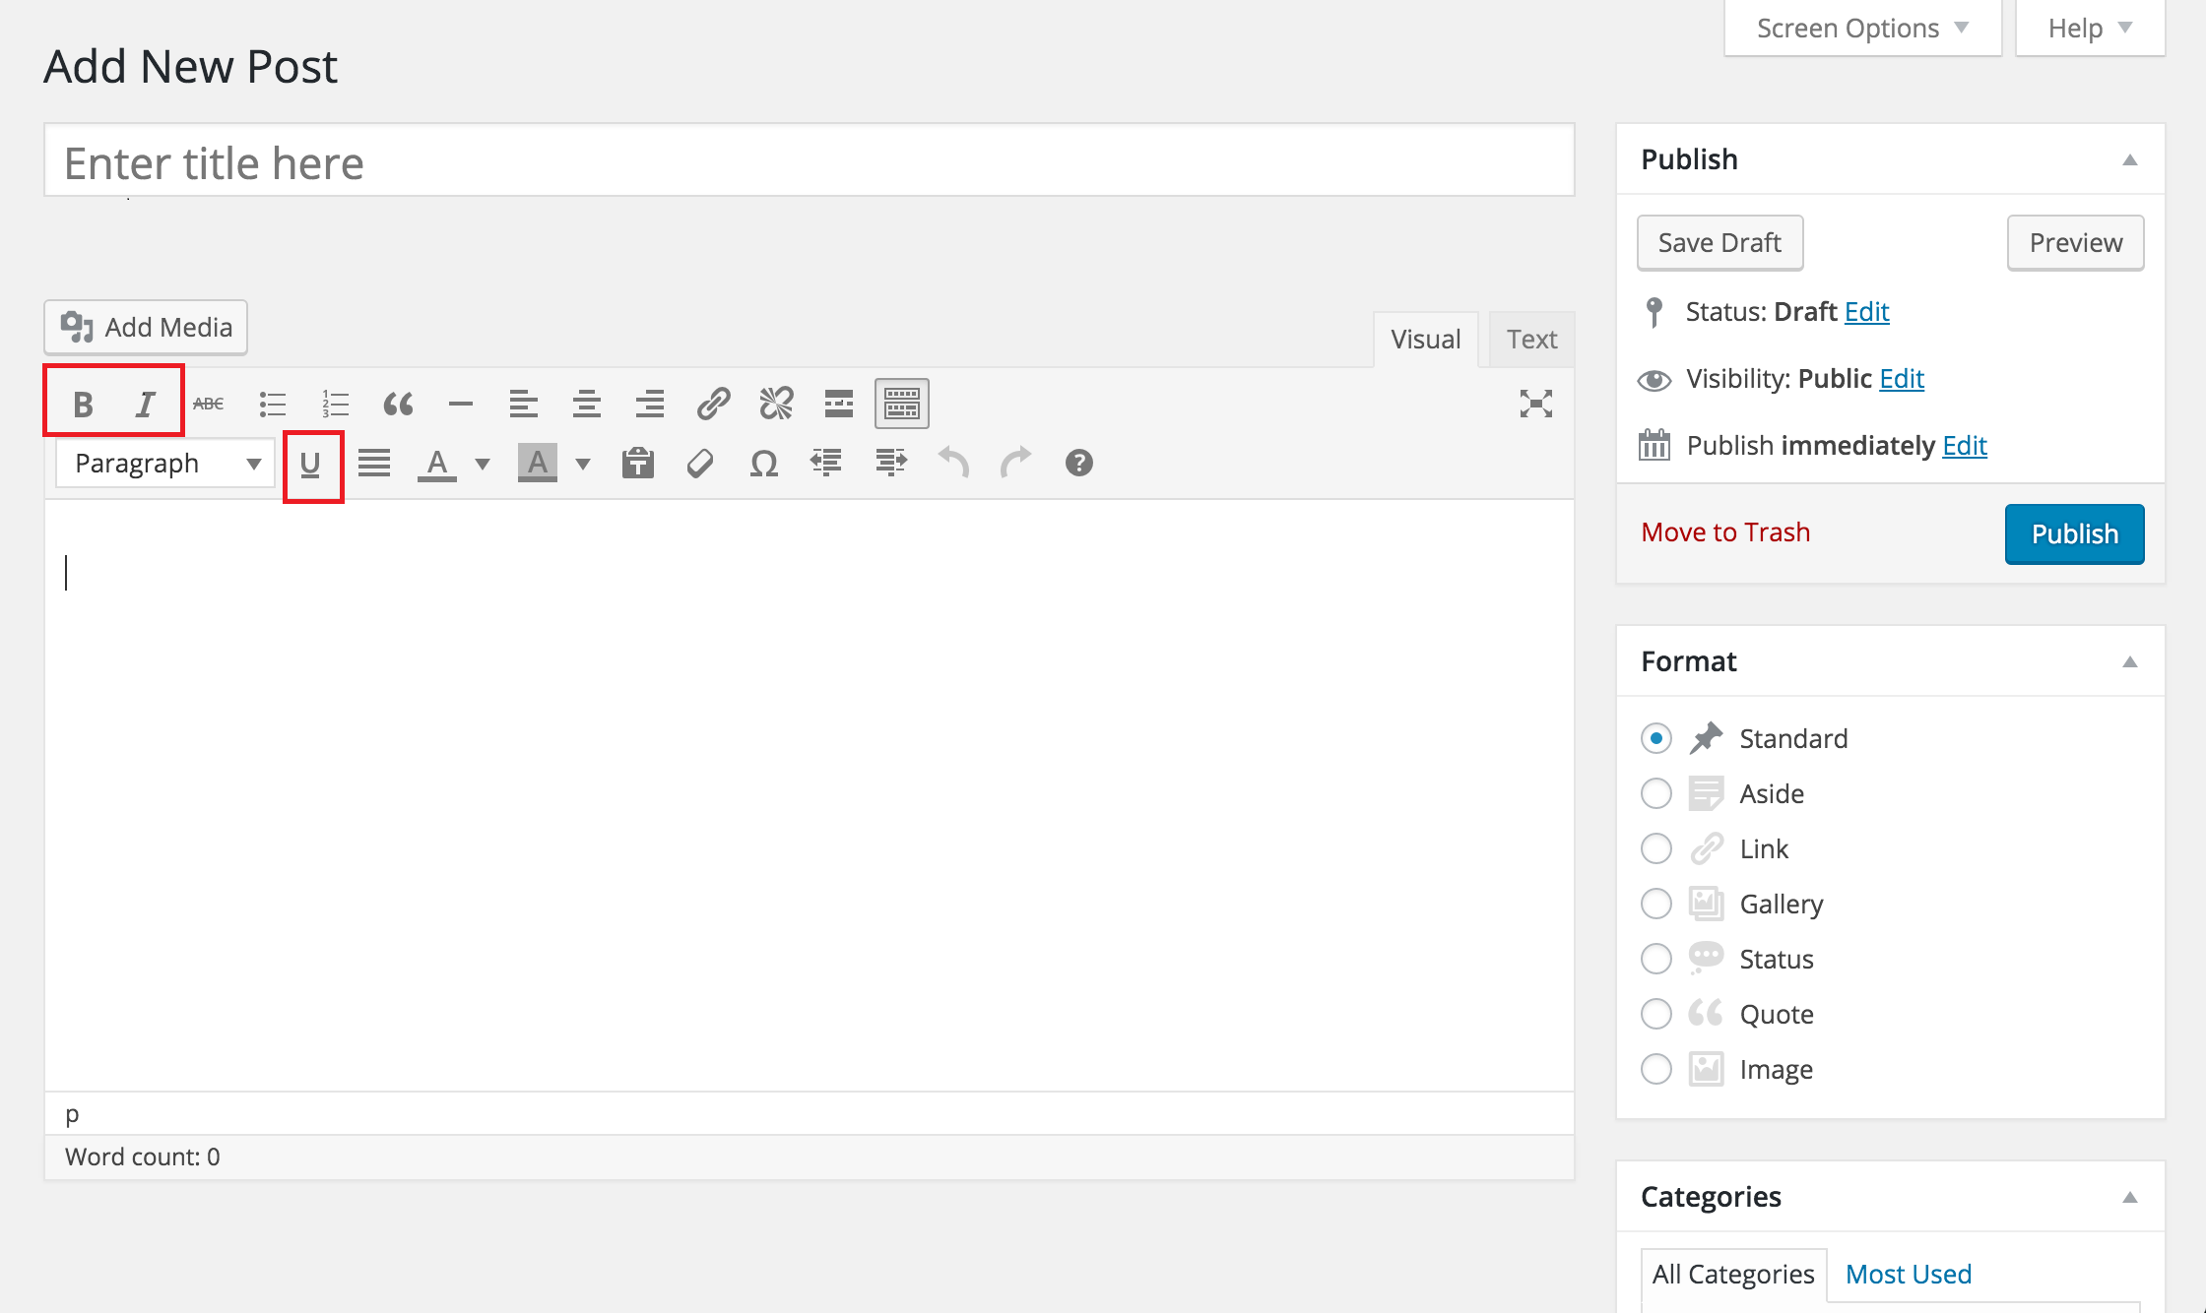2206x1313 pixels.
Task: Insert a link into the post
Action: pyautogui.click(x=713, y=403)
